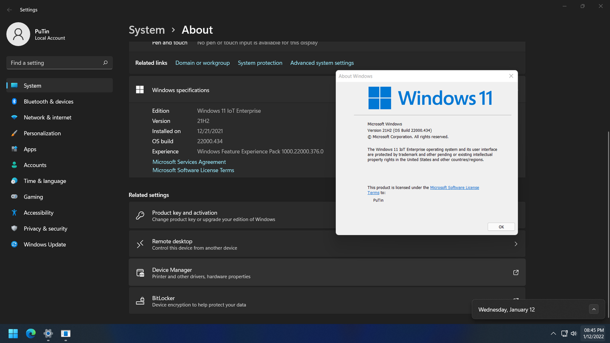Expand the Remote desktop chevron
Viewport: 610px width, 343px height.
[516, 244]
